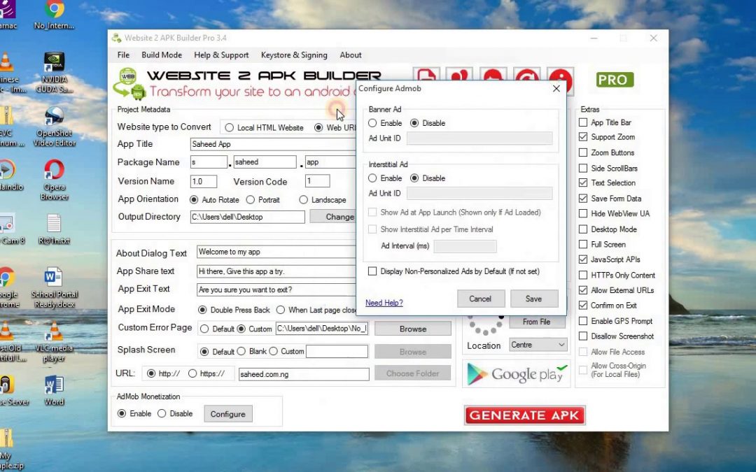The height and width of the screenshot is (472, 756).
Task: Click the Version Name field
Action: point(204,182)
